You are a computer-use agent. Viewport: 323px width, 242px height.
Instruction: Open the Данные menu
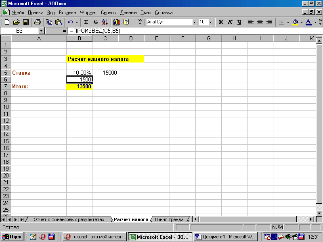click(128, 13)
